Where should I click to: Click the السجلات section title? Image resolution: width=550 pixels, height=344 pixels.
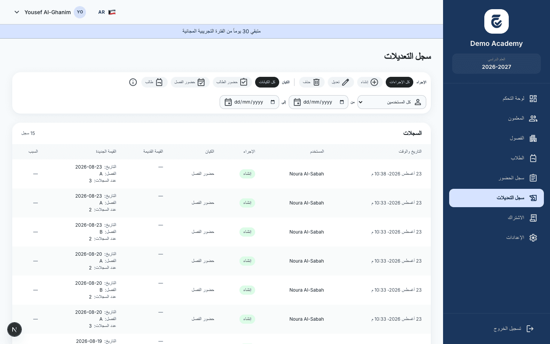click(x=412, y=133)
